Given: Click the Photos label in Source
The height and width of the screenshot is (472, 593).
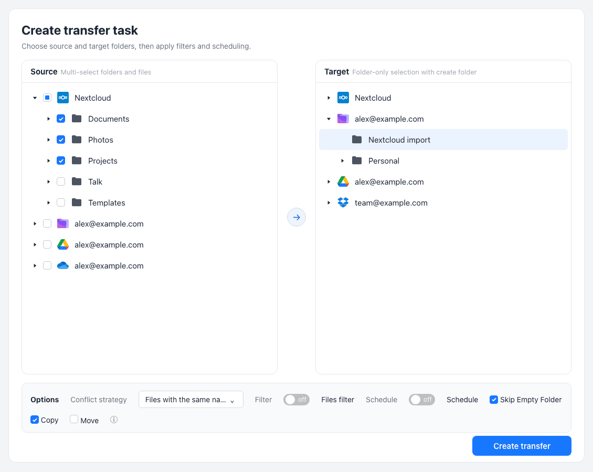Looking at the screenshot, I should click(101, 140).
